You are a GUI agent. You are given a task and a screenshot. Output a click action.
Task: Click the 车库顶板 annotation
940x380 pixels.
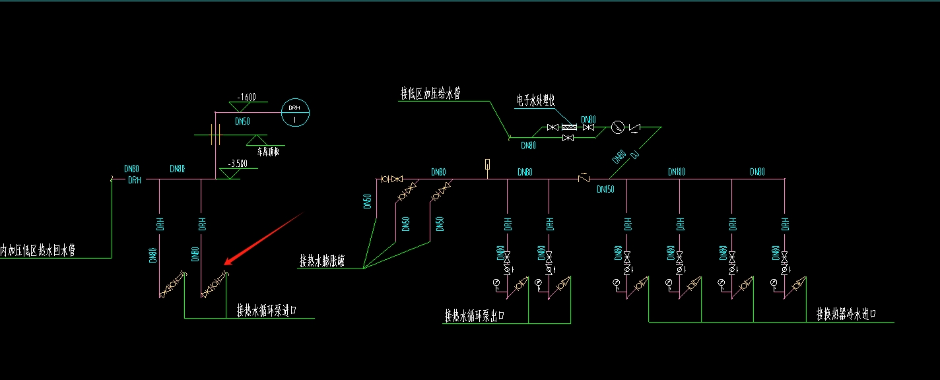268,150
